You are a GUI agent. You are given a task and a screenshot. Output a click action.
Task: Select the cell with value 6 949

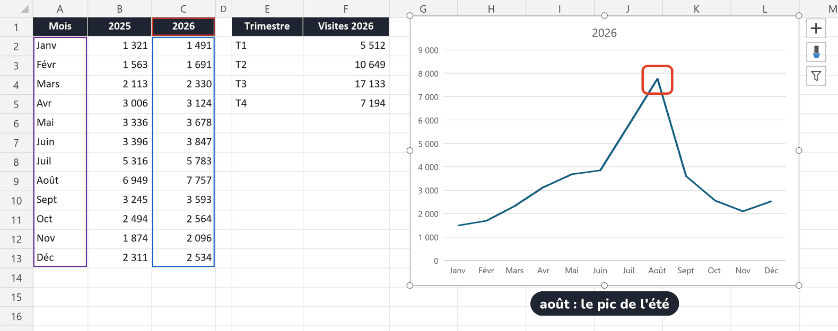(x=119, y=181)
